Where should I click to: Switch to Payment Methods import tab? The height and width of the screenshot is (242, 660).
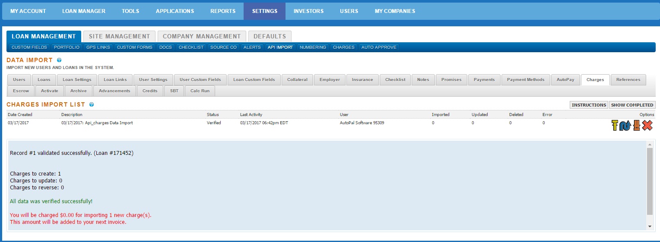(x=526, y=80)
